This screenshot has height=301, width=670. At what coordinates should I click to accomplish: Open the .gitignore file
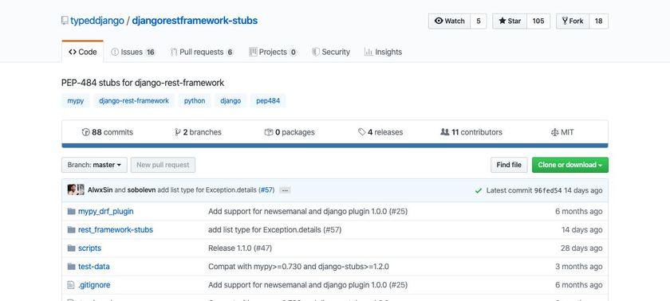94,285
